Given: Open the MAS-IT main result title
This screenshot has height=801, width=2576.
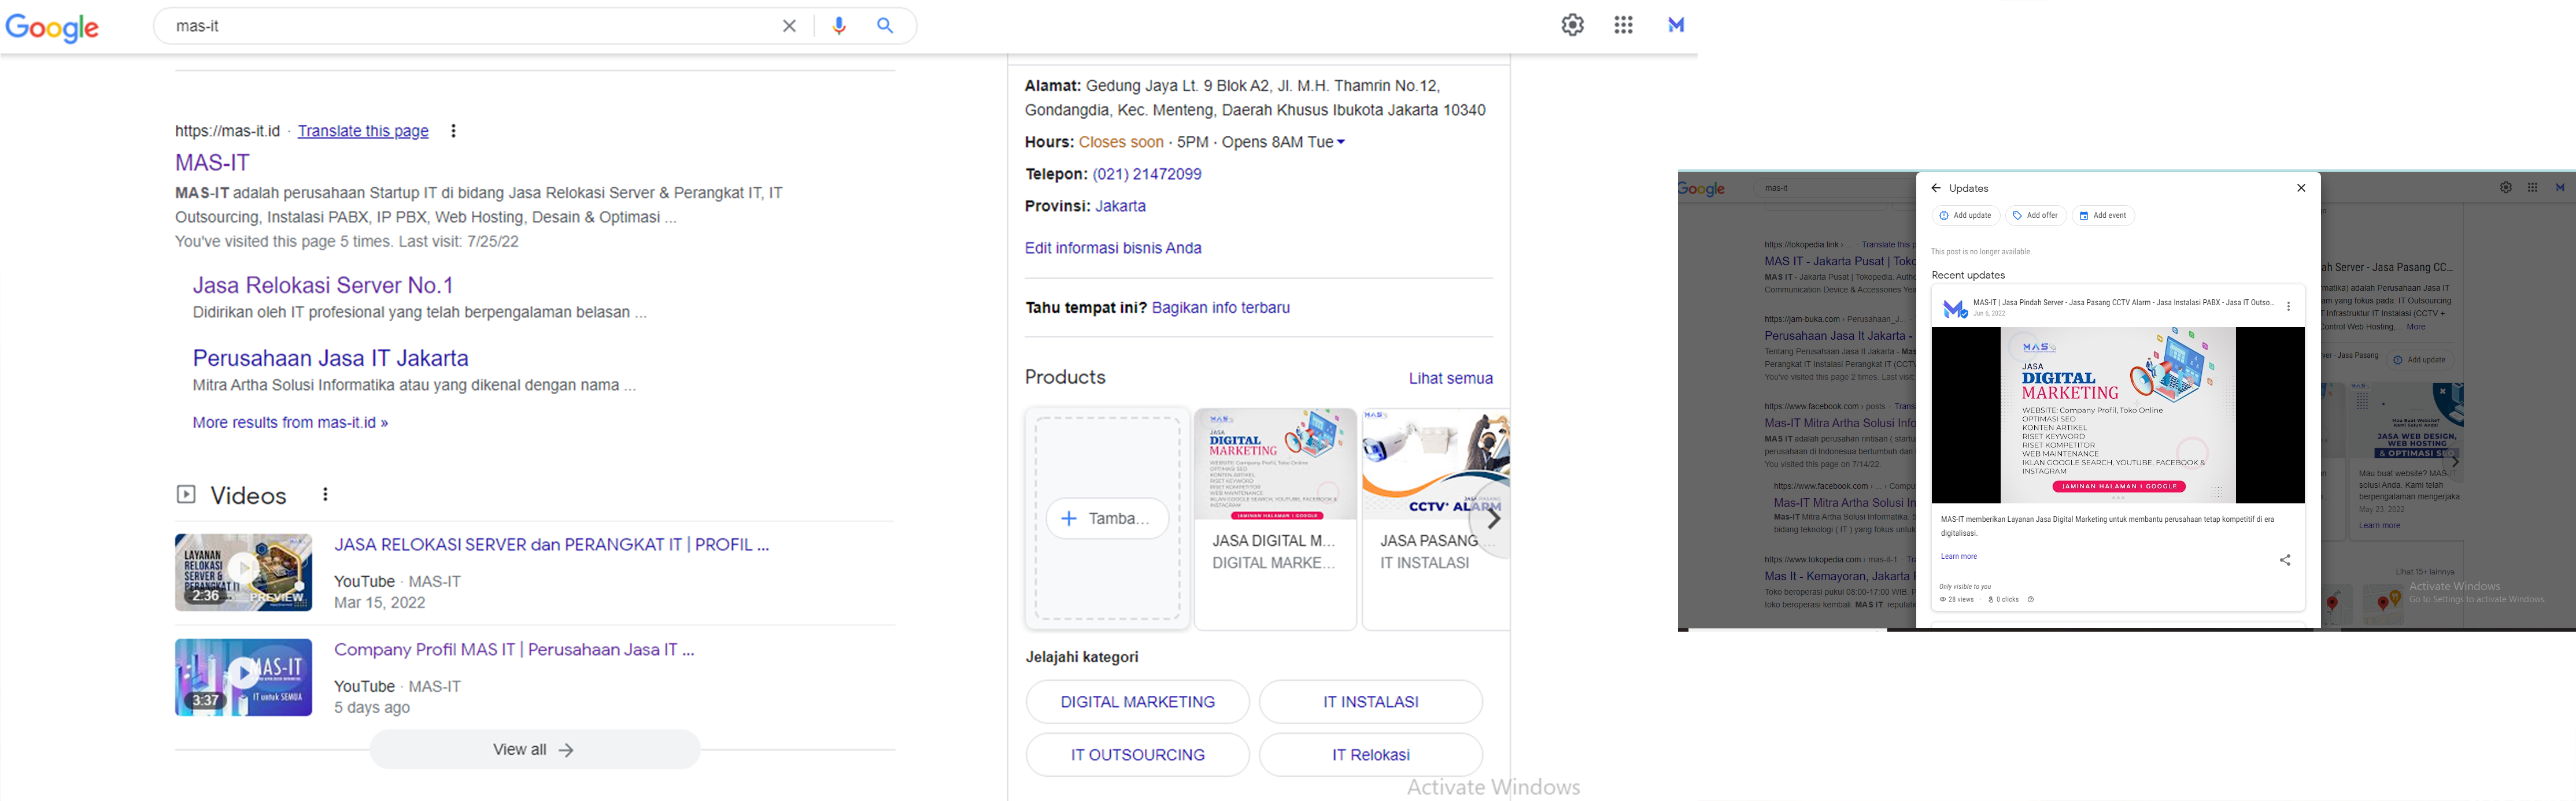Looking at the screenshot, I should [x=212, y=163].
